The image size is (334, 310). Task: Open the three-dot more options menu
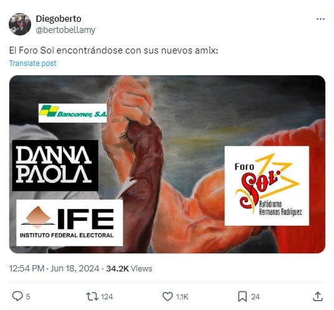coord(320,19)
